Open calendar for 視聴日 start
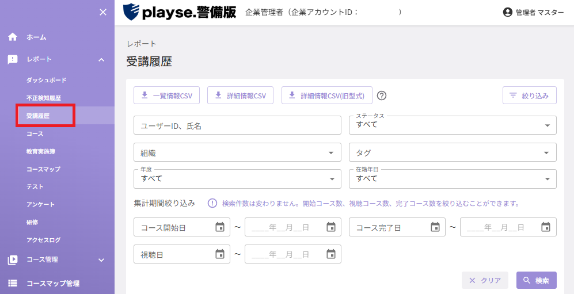The height and width of the screenshot is (294, 574). (220, 254)
